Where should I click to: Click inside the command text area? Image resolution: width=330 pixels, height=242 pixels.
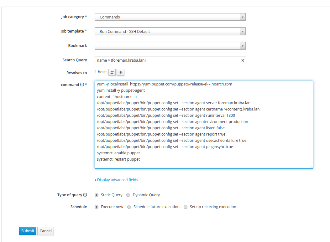(x=204, y=125)
